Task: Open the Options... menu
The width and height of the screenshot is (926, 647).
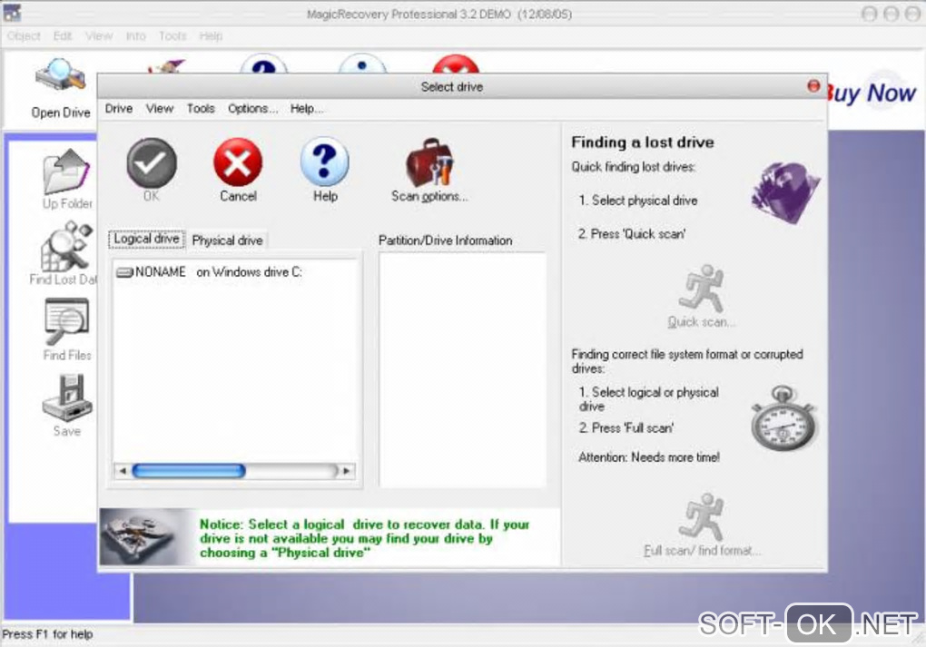Action: tap(252, 109)
